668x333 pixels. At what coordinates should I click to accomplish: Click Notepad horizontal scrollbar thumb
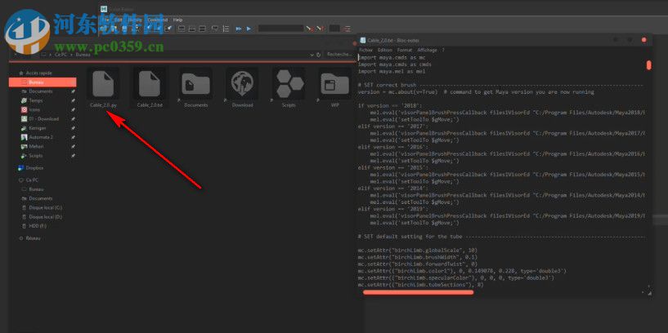(418, 292)
